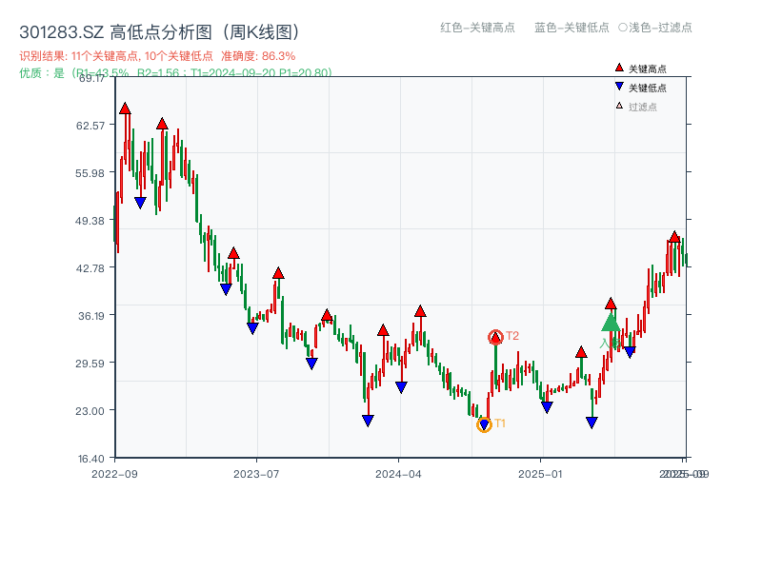Click the circled T2 high-point marker
The width and height of the screenshot is (762, 571).
(x=495, y=335)
